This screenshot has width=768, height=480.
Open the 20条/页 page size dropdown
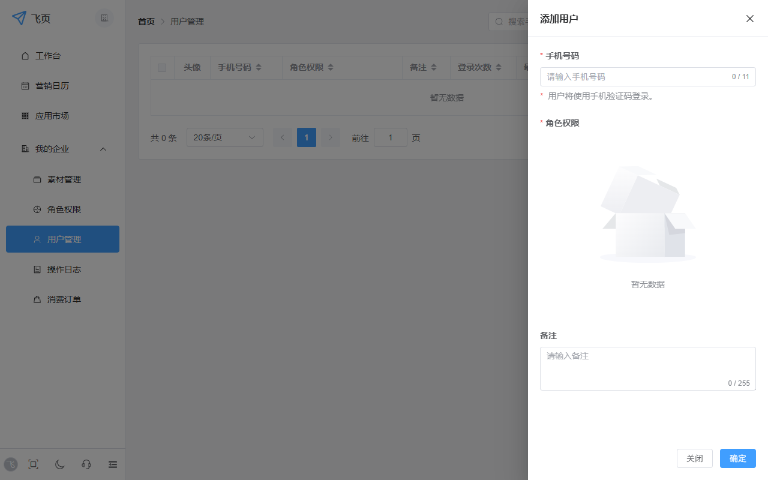coord(224,137)
